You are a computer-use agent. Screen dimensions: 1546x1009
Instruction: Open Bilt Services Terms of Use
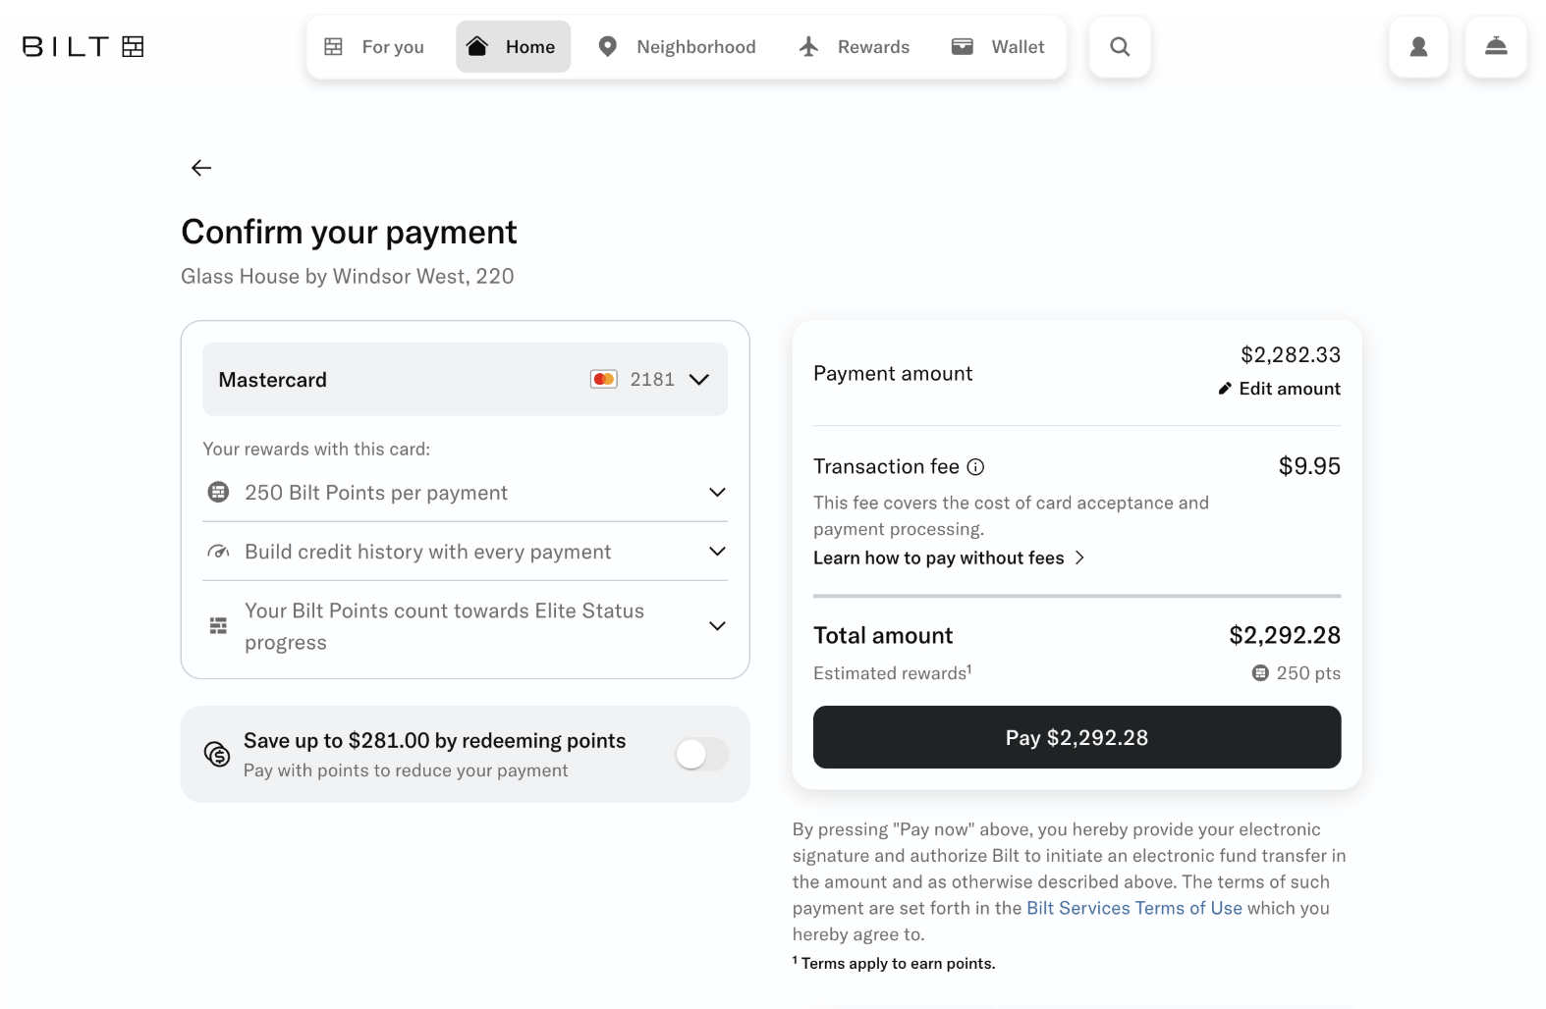[x=1132, y=908]
